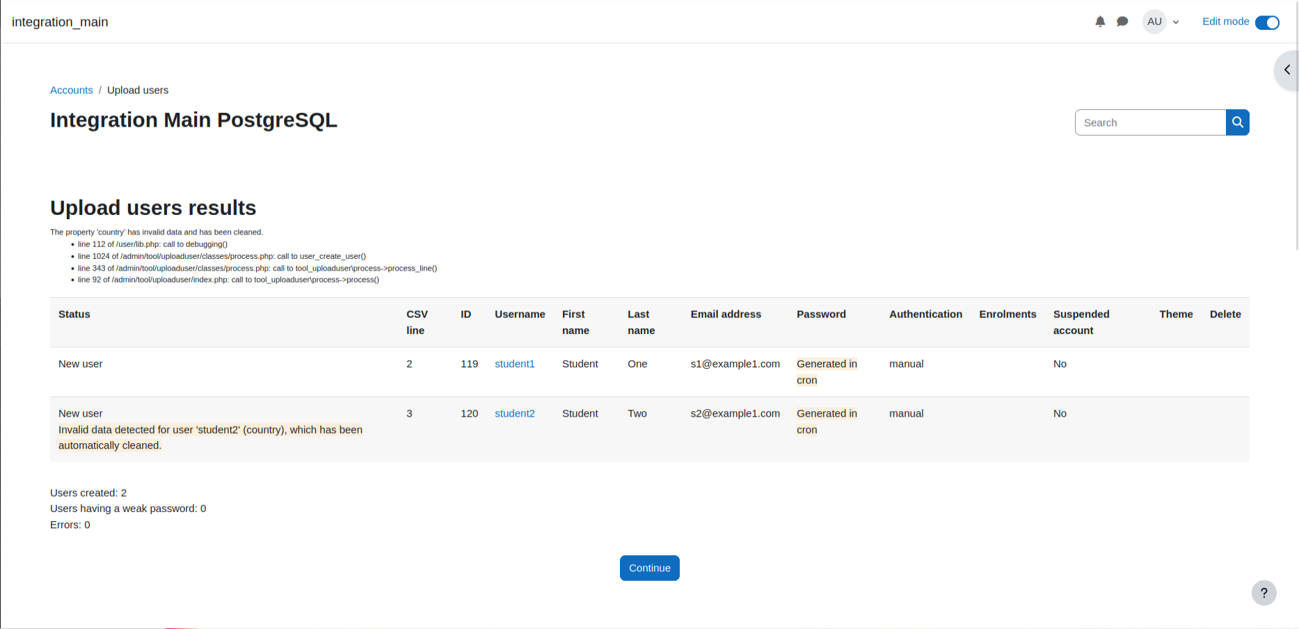This screenshot has height=629, width=1299.
Task: Click the First name column header
Action: tap(575, 322)
